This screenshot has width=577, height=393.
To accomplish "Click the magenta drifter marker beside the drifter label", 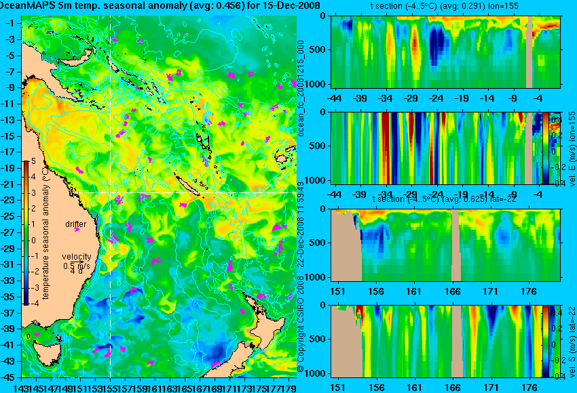I will [x=77, y=230].
